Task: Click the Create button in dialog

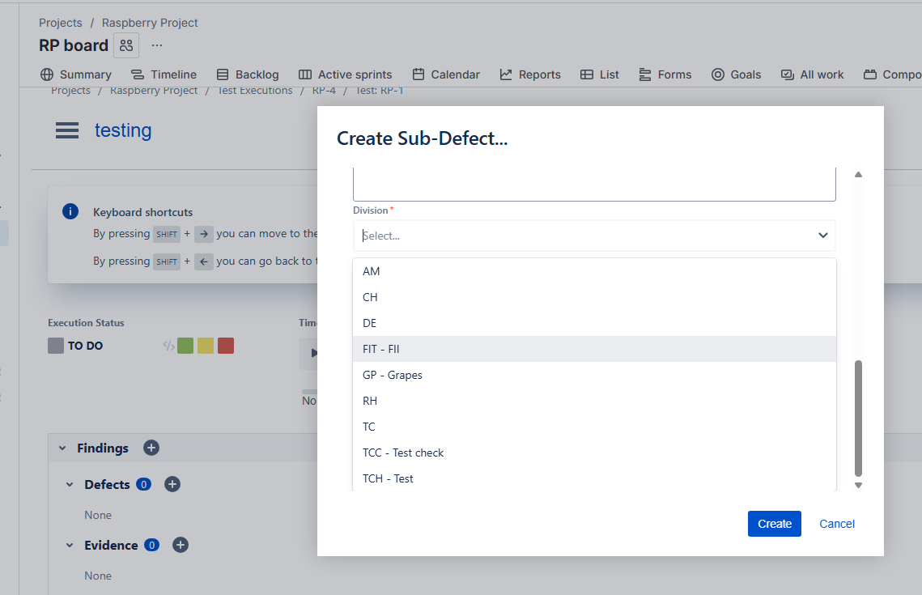Action: coord(774,524)
